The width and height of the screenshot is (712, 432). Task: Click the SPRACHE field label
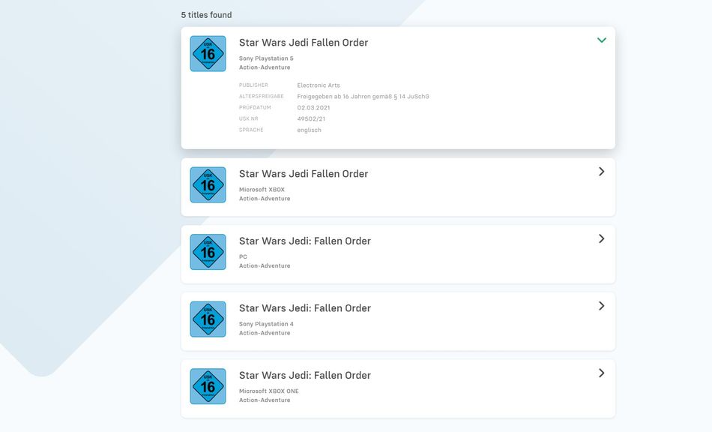point(251,130)
